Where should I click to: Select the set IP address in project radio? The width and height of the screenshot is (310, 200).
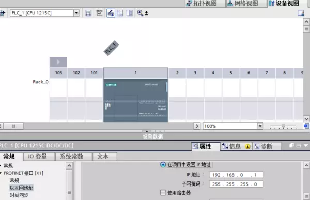click(163, 164)
